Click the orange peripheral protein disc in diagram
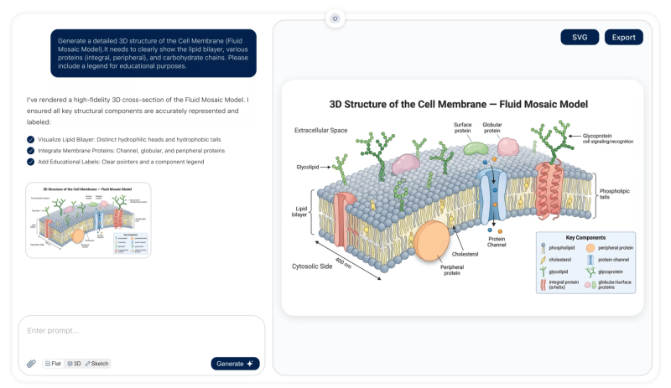671x388 pixels. pyautogui.click(x=431, y=241)
